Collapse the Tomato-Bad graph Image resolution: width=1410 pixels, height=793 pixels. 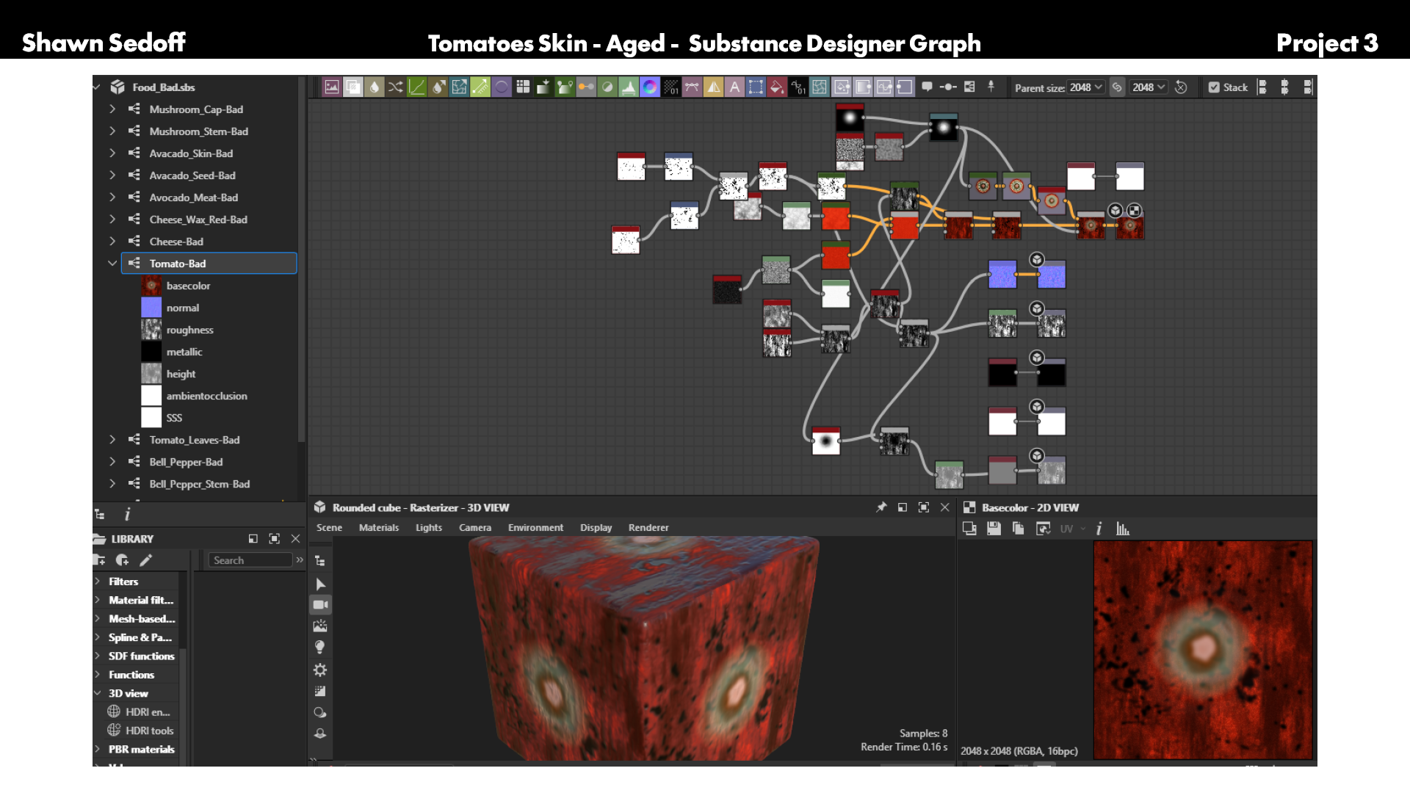pos(112,263)
